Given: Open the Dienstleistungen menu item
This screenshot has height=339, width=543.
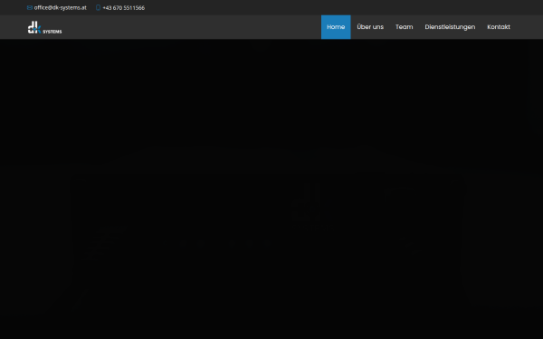Looking at the screenshot, I should (450, 27).
